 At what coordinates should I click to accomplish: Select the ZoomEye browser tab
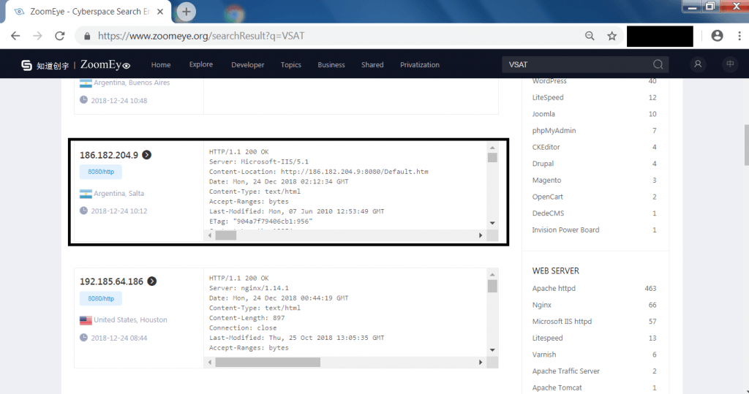click(89, 12)
